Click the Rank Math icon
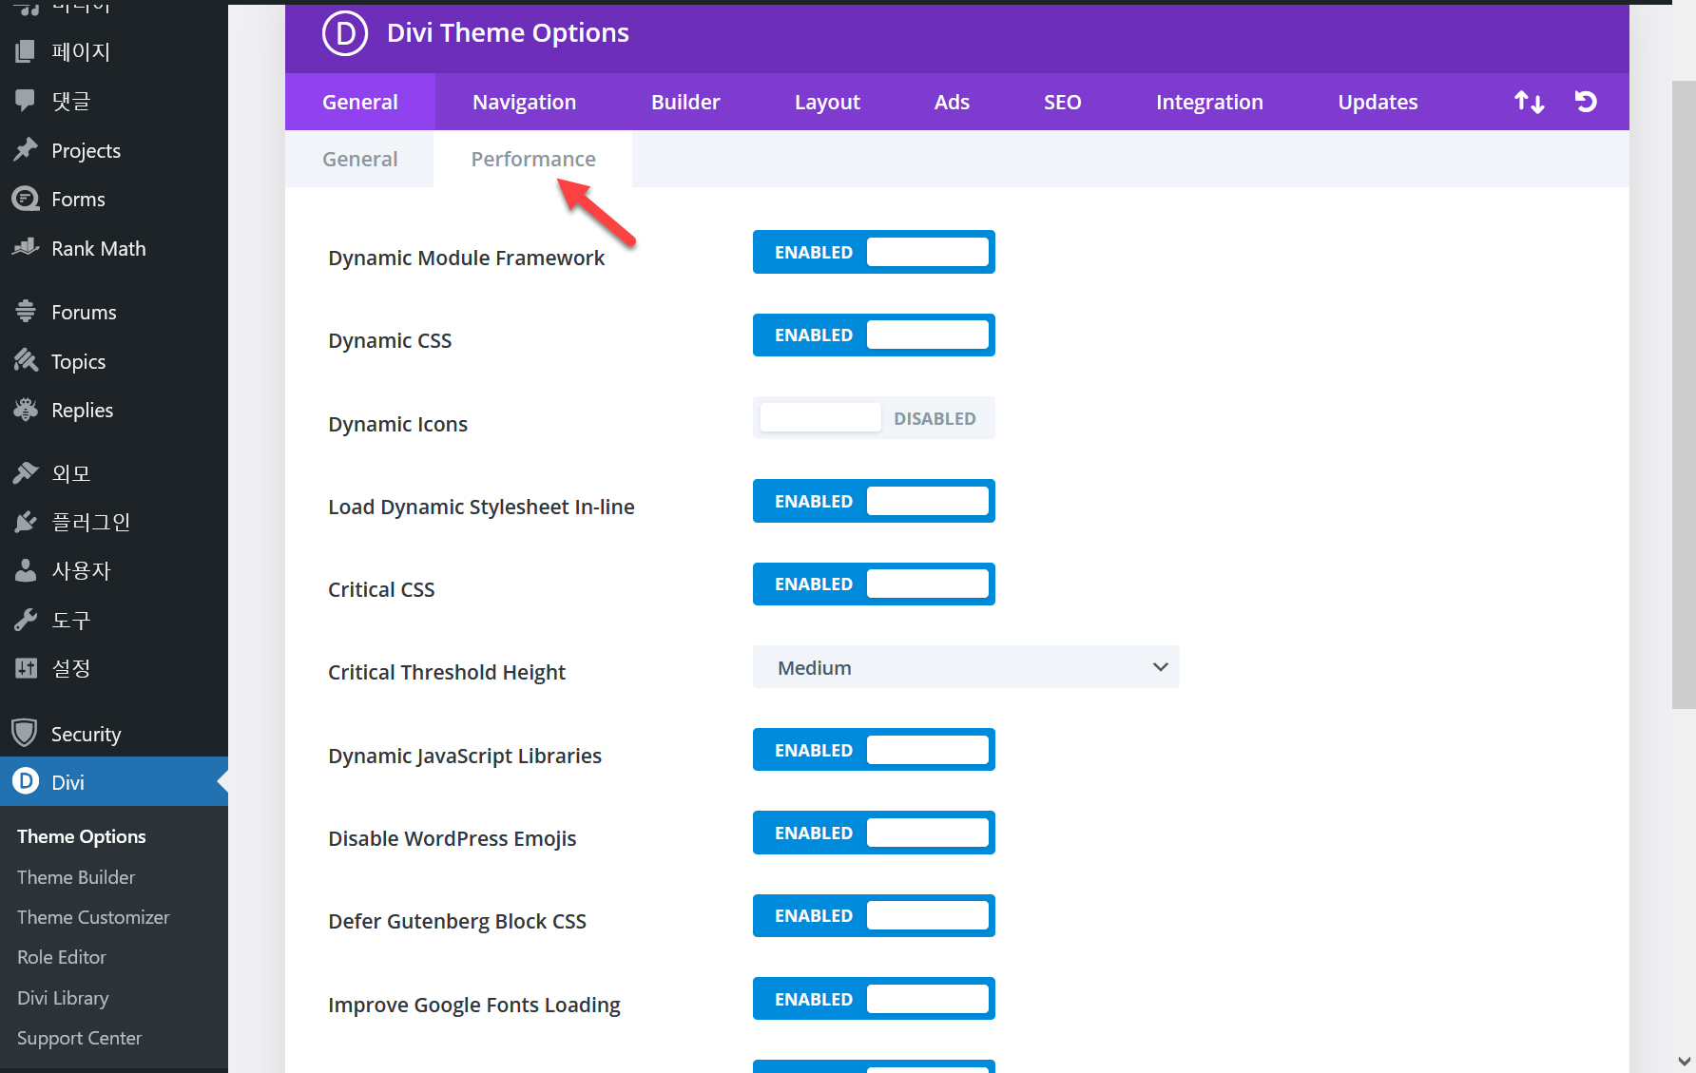Image resolution: width=1696 pixels, height=1073 pixels. click(x=26, y=247)
